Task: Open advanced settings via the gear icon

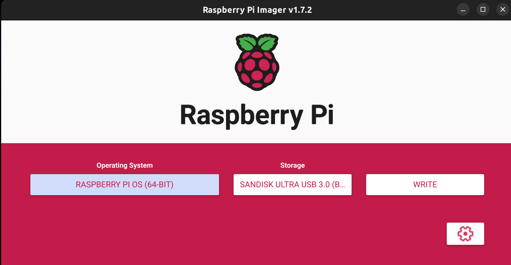Action: tap(465, 234)
